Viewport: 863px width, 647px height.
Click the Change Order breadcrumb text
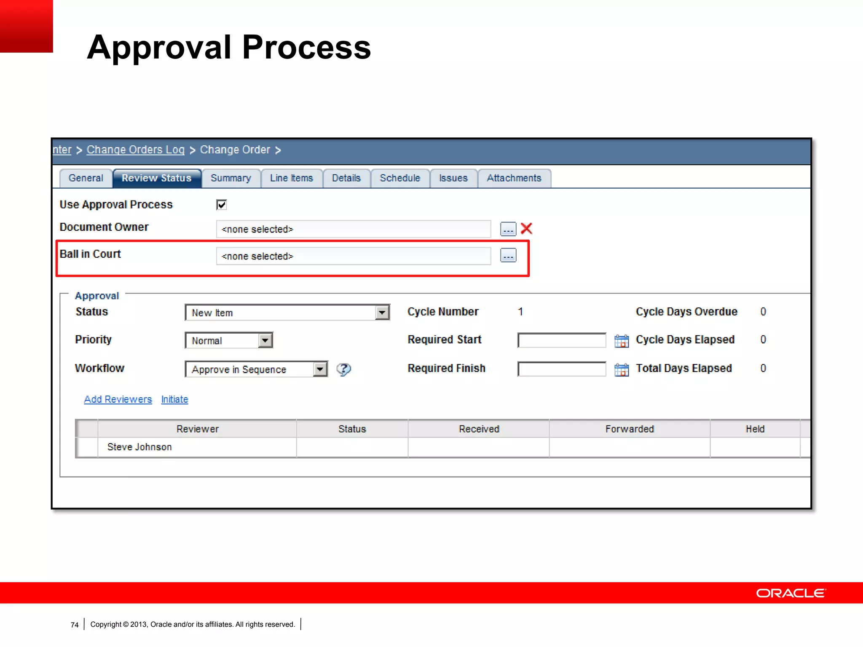point(235,150)
